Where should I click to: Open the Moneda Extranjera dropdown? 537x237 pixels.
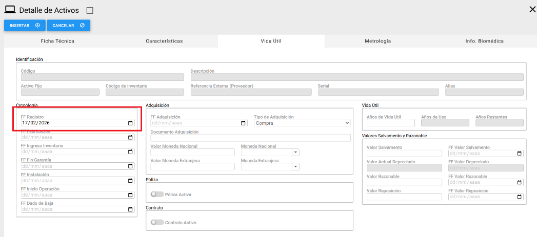(x=295, y=166)
